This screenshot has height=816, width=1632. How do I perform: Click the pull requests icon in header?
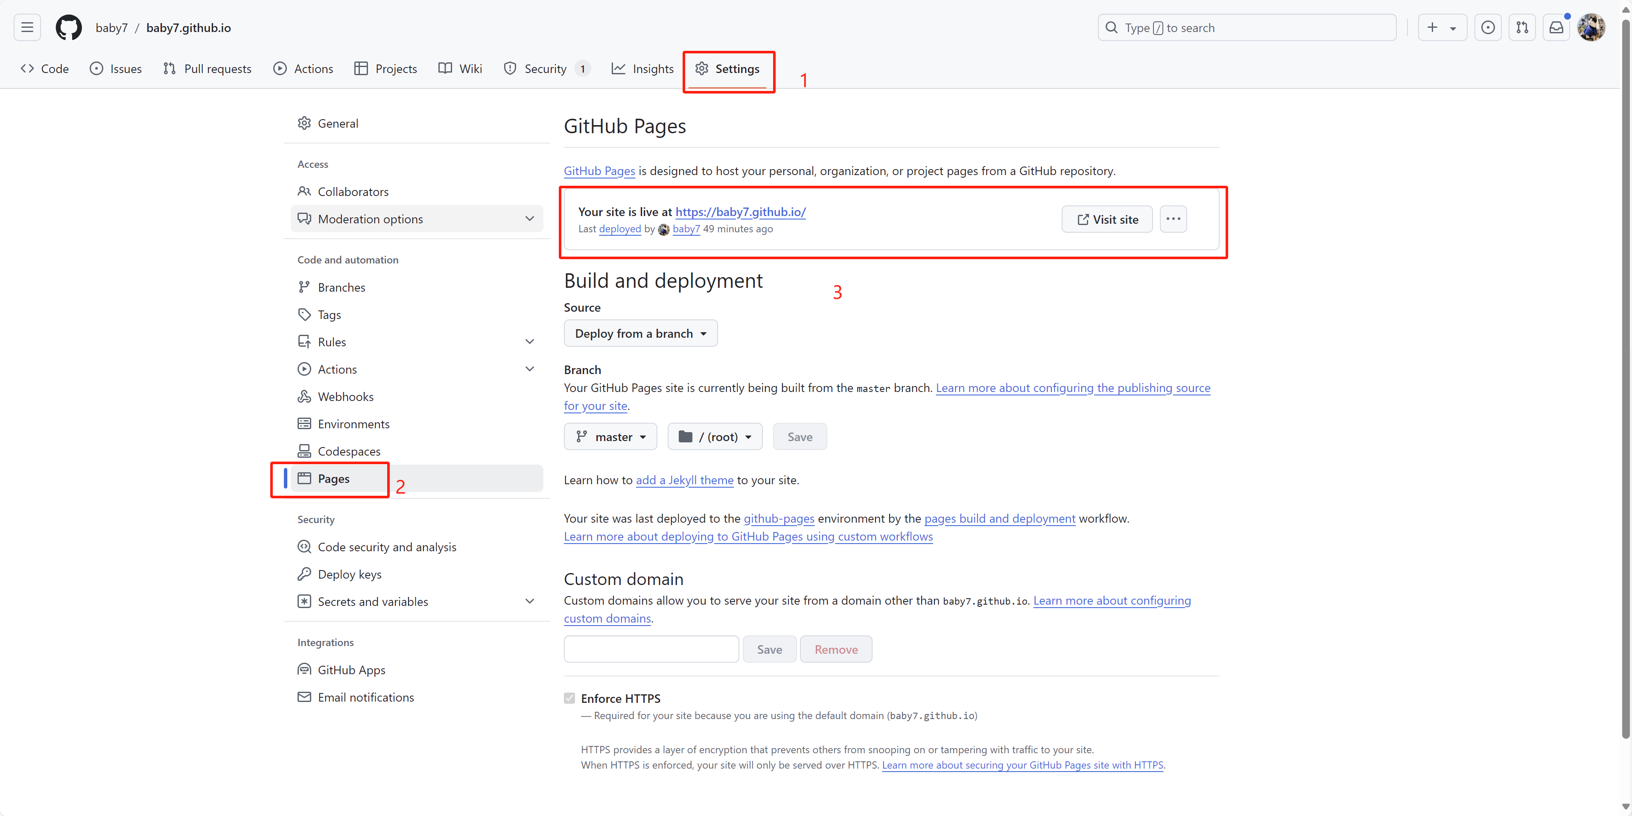point(1522,27)
